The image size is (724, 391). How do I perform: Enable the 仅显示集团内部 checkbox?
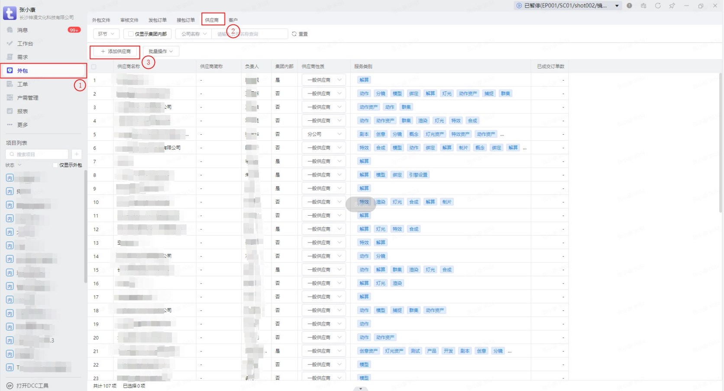(131, 34)
